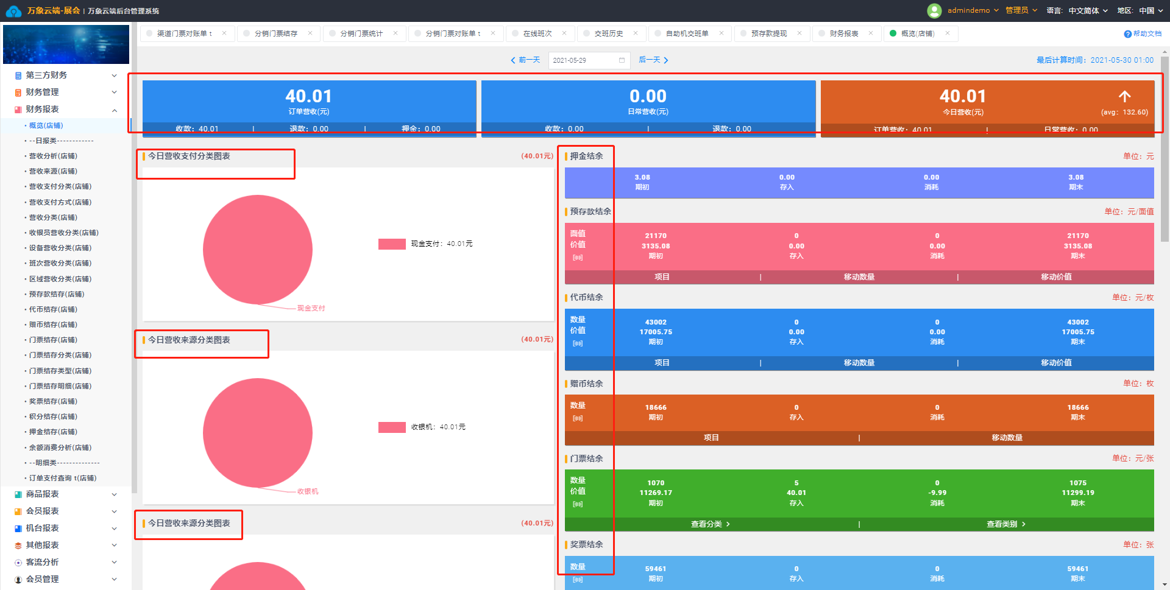The width and height of the screenshot is (1170, 590).
Task: Click the 会员管理 person icon
Action: click(18, 580)
